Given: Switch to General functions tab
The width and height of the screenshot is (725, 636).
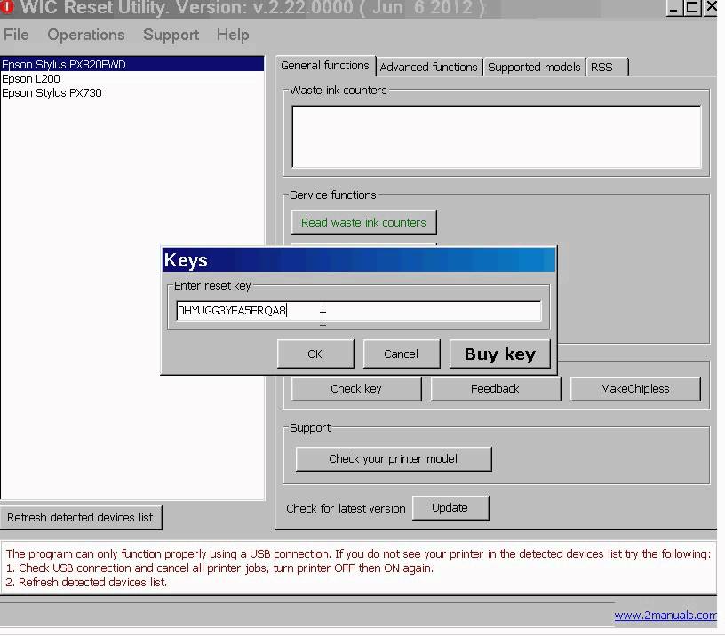Looking at the screenshot, I should [x=325, y=66].
